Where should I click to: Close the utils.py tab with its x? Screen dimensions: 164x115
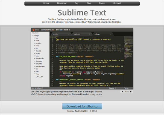pyautogui.click(x=110, y=34)
